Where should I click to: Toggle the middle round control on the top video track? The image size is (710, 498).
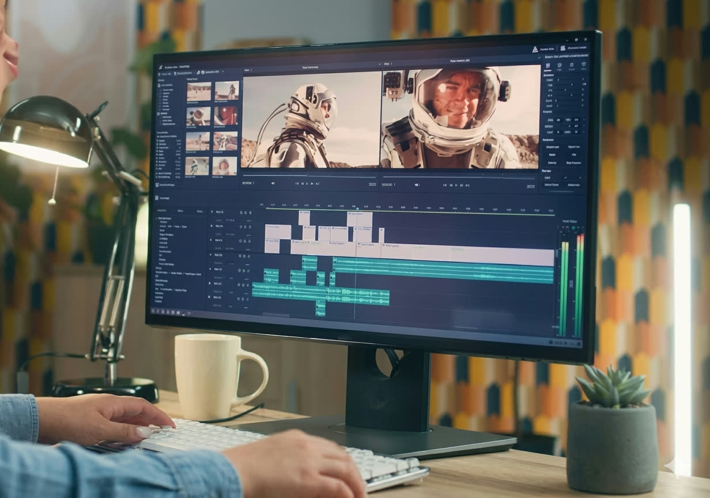coord(246,213)
